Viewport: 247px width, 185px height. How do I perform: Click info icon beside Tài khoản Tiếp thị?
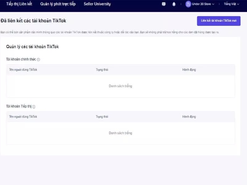pos(34,106)
